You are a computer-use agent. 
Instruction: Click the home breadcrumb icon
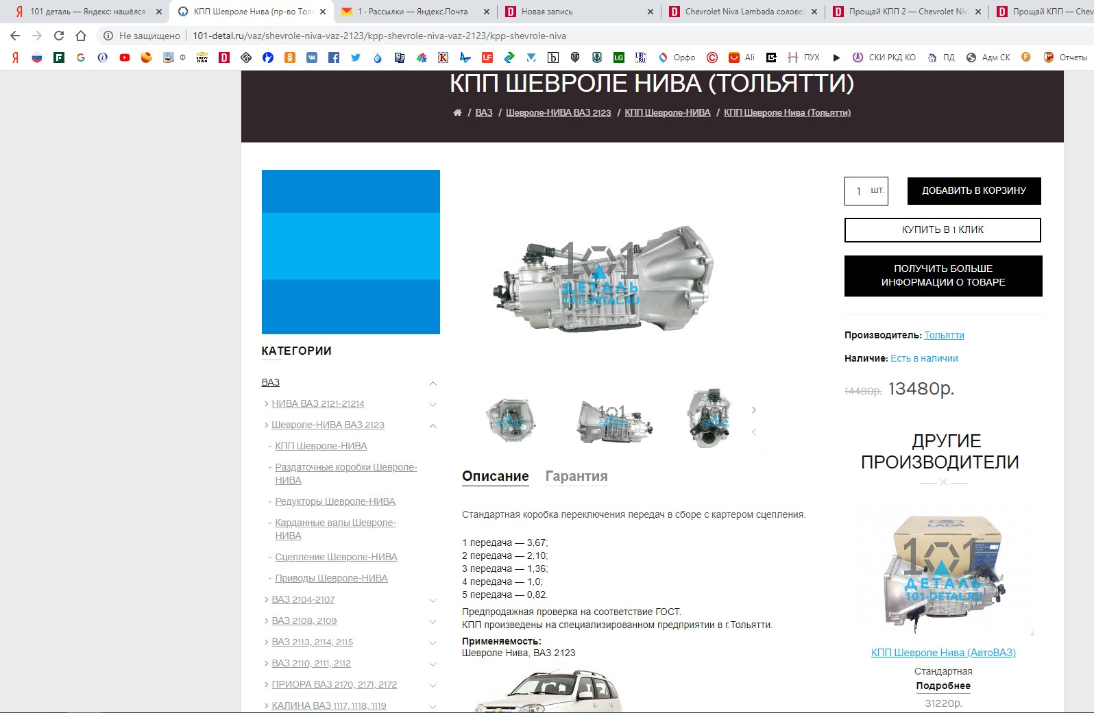[457, 113]
